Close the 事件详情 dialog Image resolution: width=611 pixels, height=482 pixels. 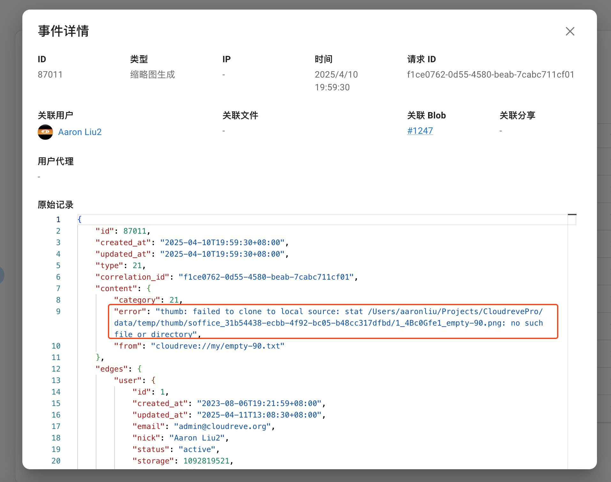click(x=570, y=31)
